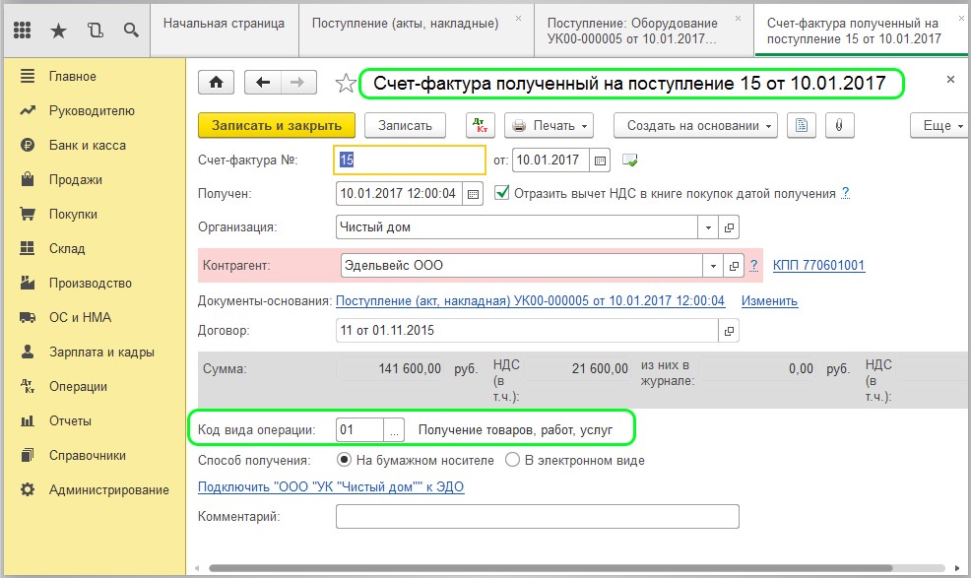
Task: Click Подключить к ЭДО link
Action: click(x=331, y=487)
